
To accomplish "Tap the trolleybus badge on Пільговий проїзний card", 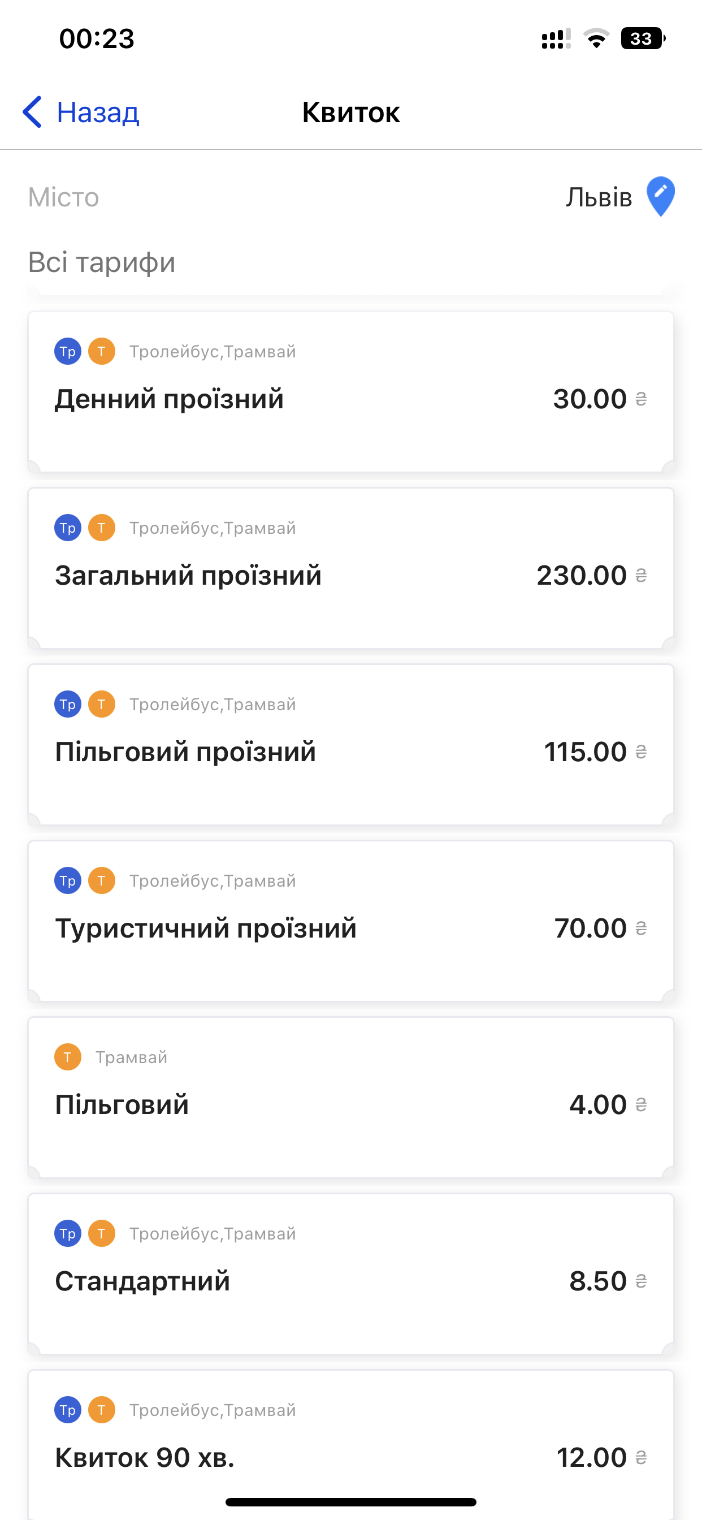I will pyautogui.click(x=68, y=704).
